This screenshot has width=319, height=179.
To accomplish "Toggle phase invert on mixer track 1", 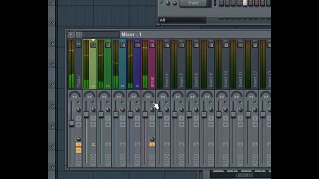I will (x=93, y=118).
